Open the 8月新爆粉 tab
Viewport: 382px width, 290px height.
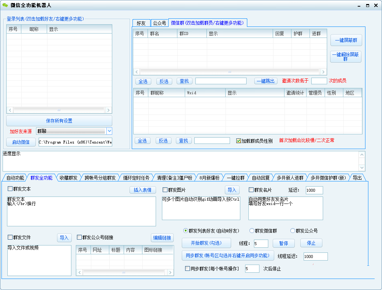pos(209,178)
